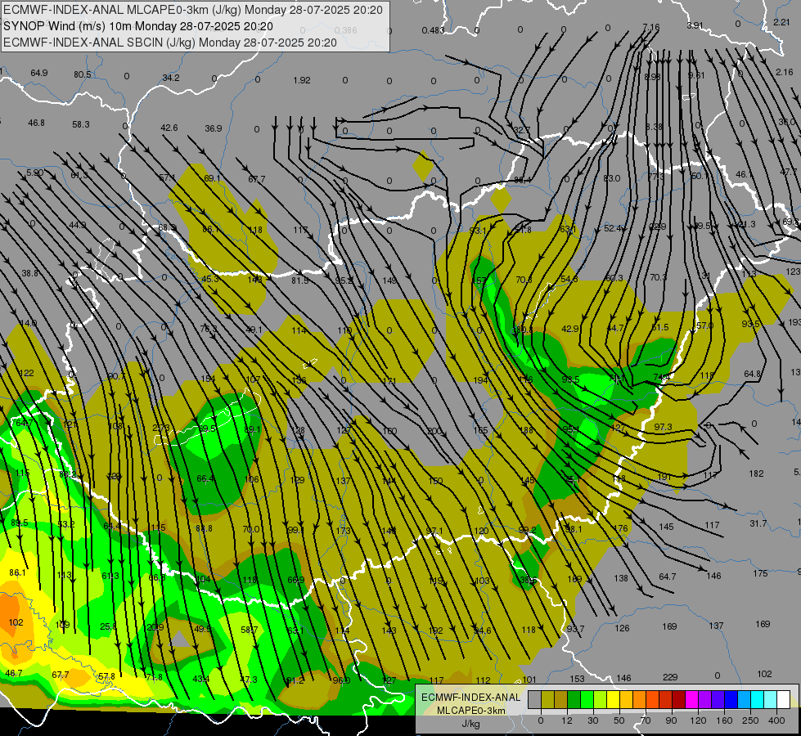This screenshot has height=736, width=801.
Task: Click the legend scale label 250
Action: [x=750, y=720]
